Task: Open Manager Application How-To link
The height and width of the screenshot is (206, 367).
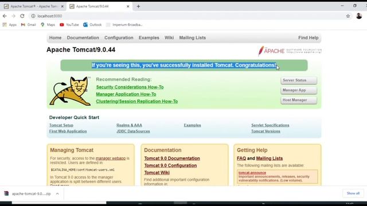Action: click(126, 94)
